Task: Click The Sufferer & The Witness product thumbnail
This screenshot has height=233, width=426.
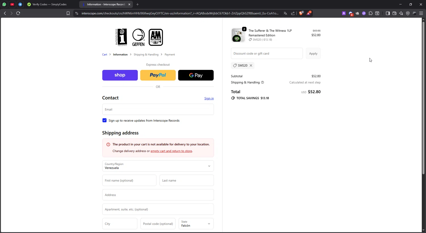Action: tap(238, 35)
